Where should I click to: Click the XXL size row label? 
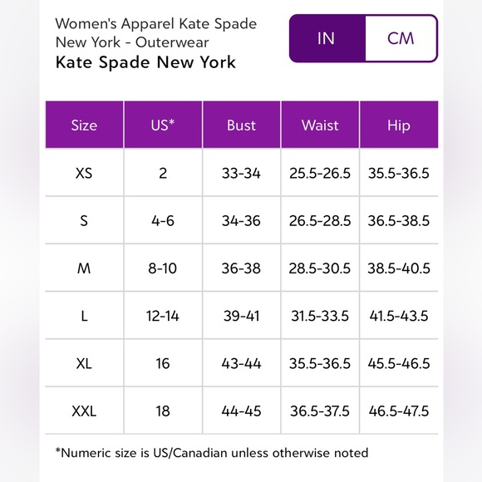[x=84, y=411]
